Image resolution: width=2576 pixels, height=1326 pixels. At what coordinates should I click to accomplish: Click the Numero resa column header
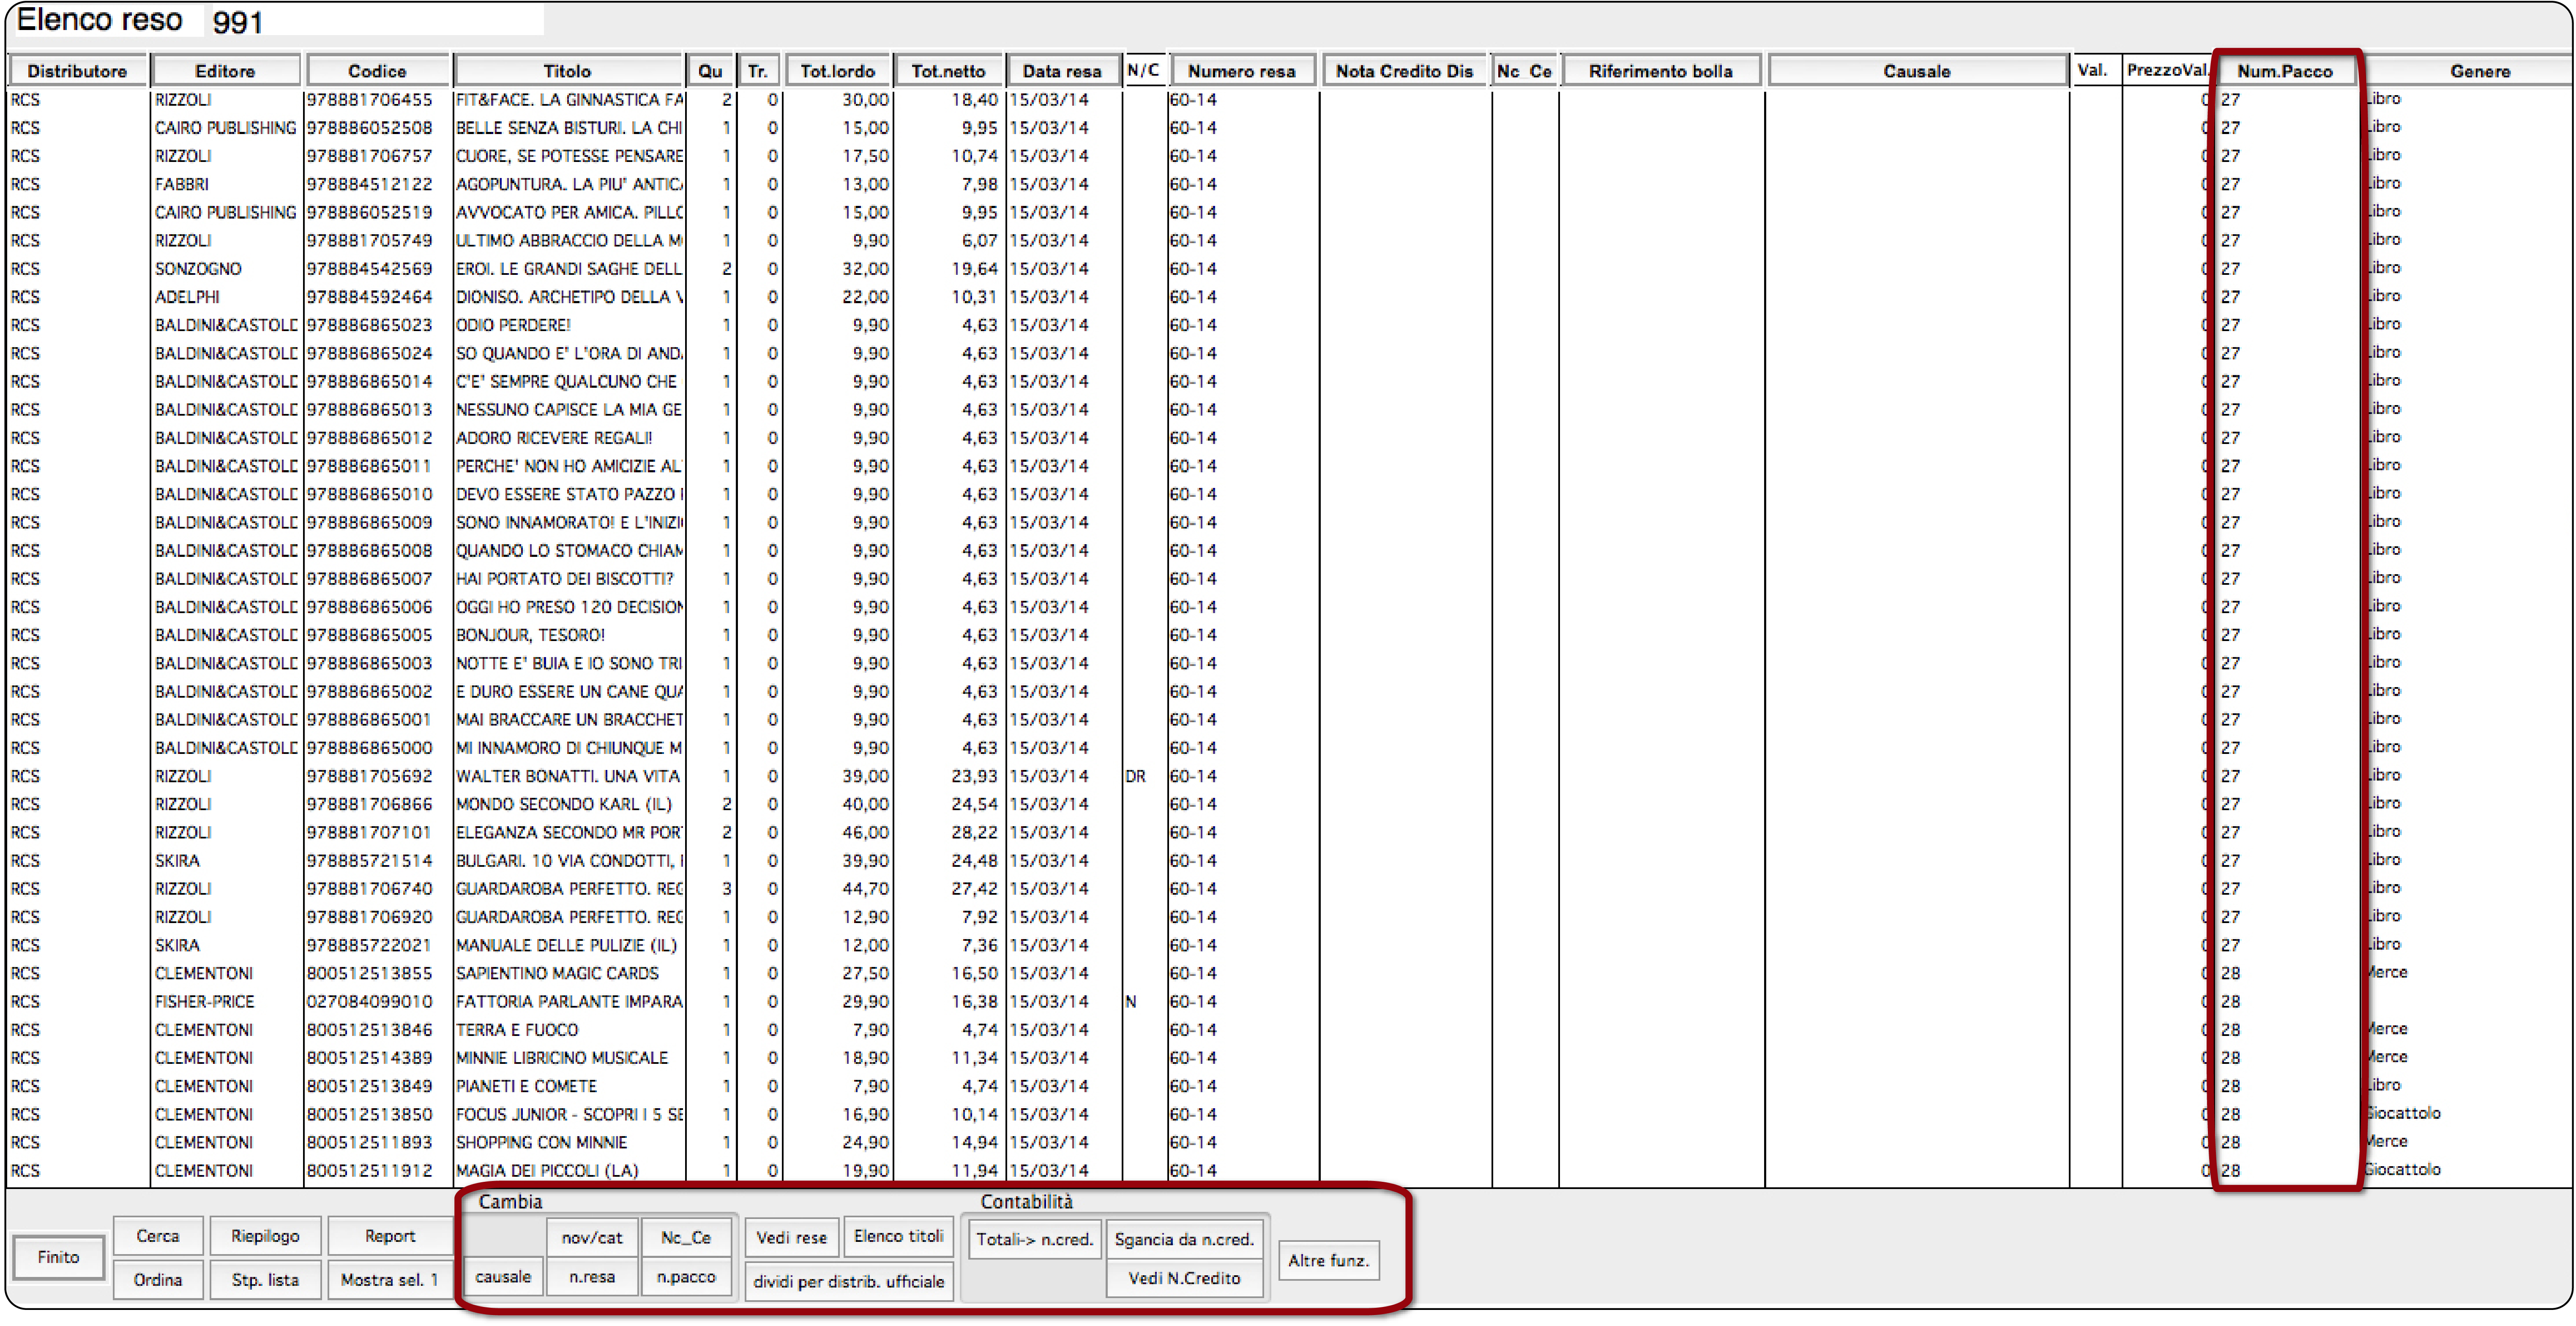[1242, 71]
